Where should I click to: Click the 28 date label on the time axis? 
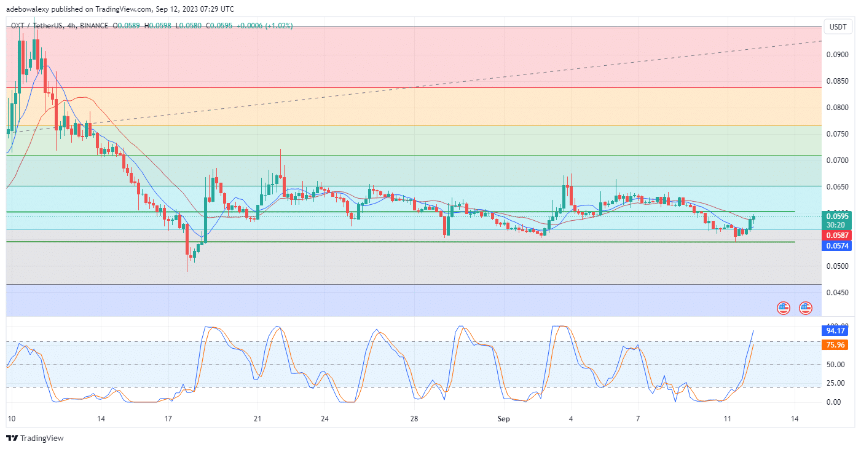click(414, 419)
